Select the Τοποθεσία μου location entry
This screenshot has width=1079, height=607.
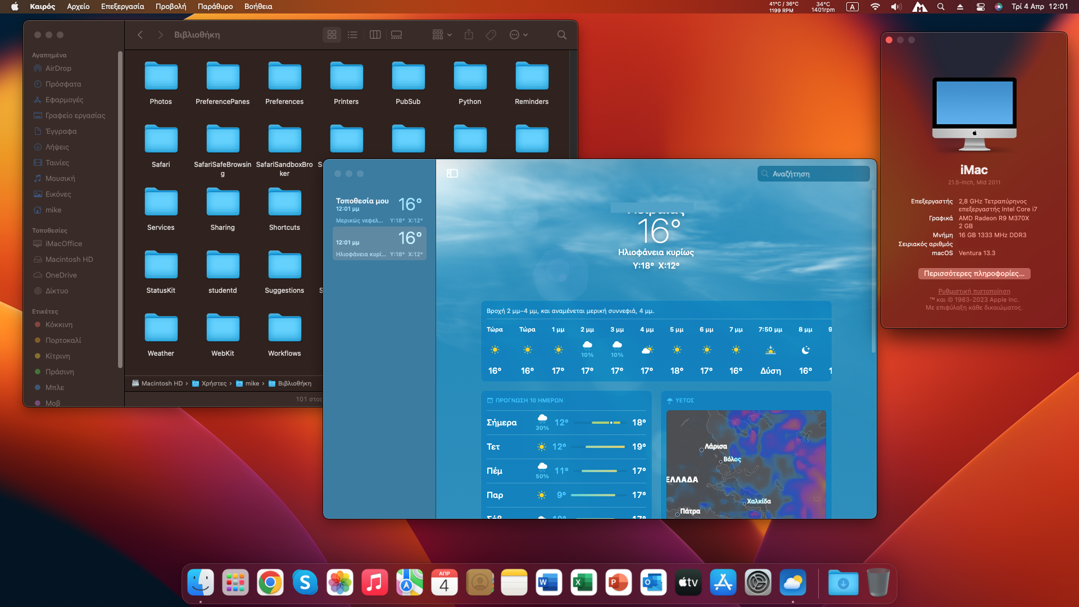[379, 210]
